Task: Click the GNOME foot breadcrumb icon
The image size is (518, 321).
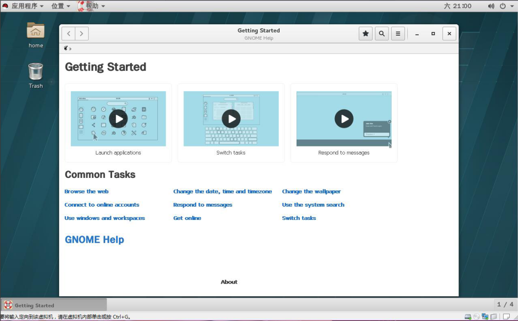Action: coord(66,48)
